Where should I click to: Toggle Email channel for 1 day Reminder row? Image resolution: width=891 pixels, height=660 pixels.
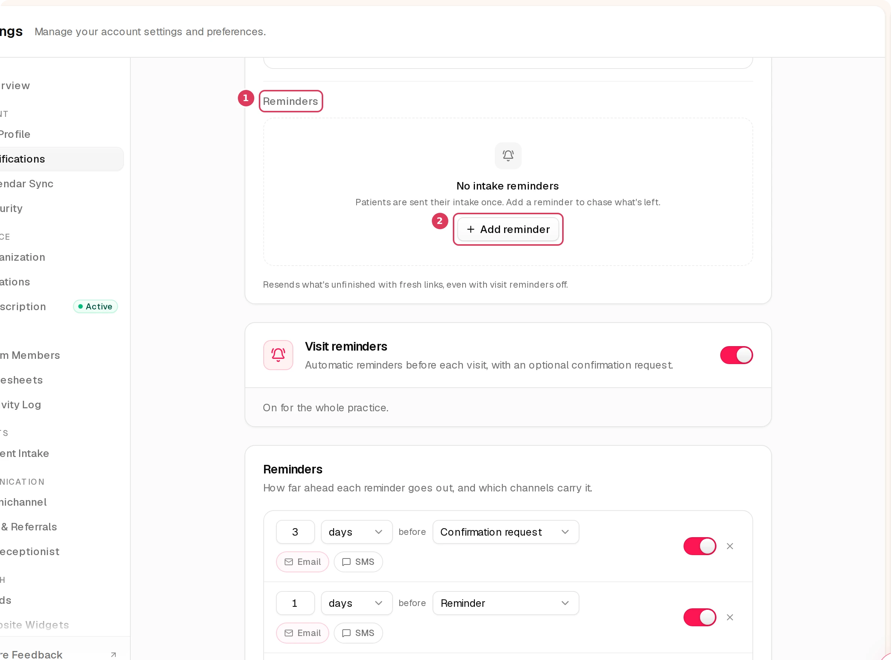pos(302,632)
